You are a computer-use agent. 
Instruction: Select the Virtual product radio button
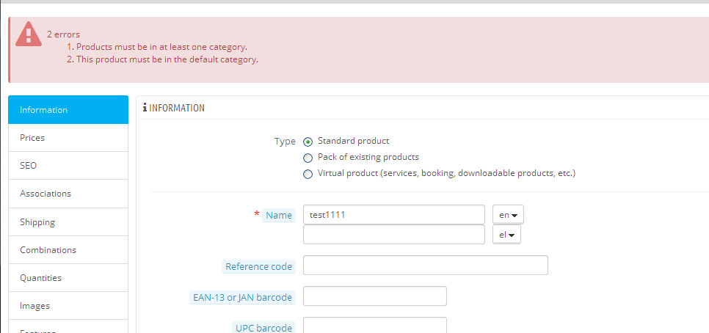[308, 174]
